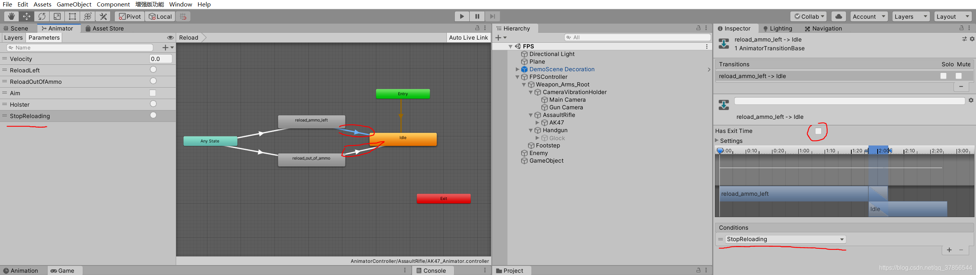Trigger the ReloadLeft parameter
976x275 pixels.
pyautogui.click(x=153, y=70)
